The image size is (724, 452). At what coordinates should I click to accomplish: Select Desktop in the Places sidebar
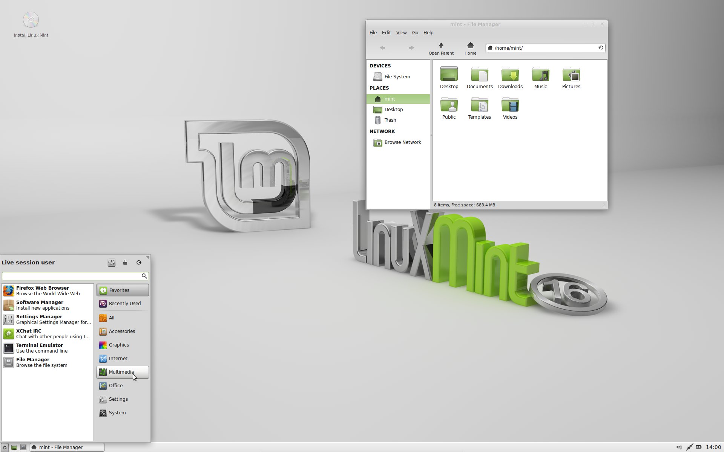(x=398, y=110)
